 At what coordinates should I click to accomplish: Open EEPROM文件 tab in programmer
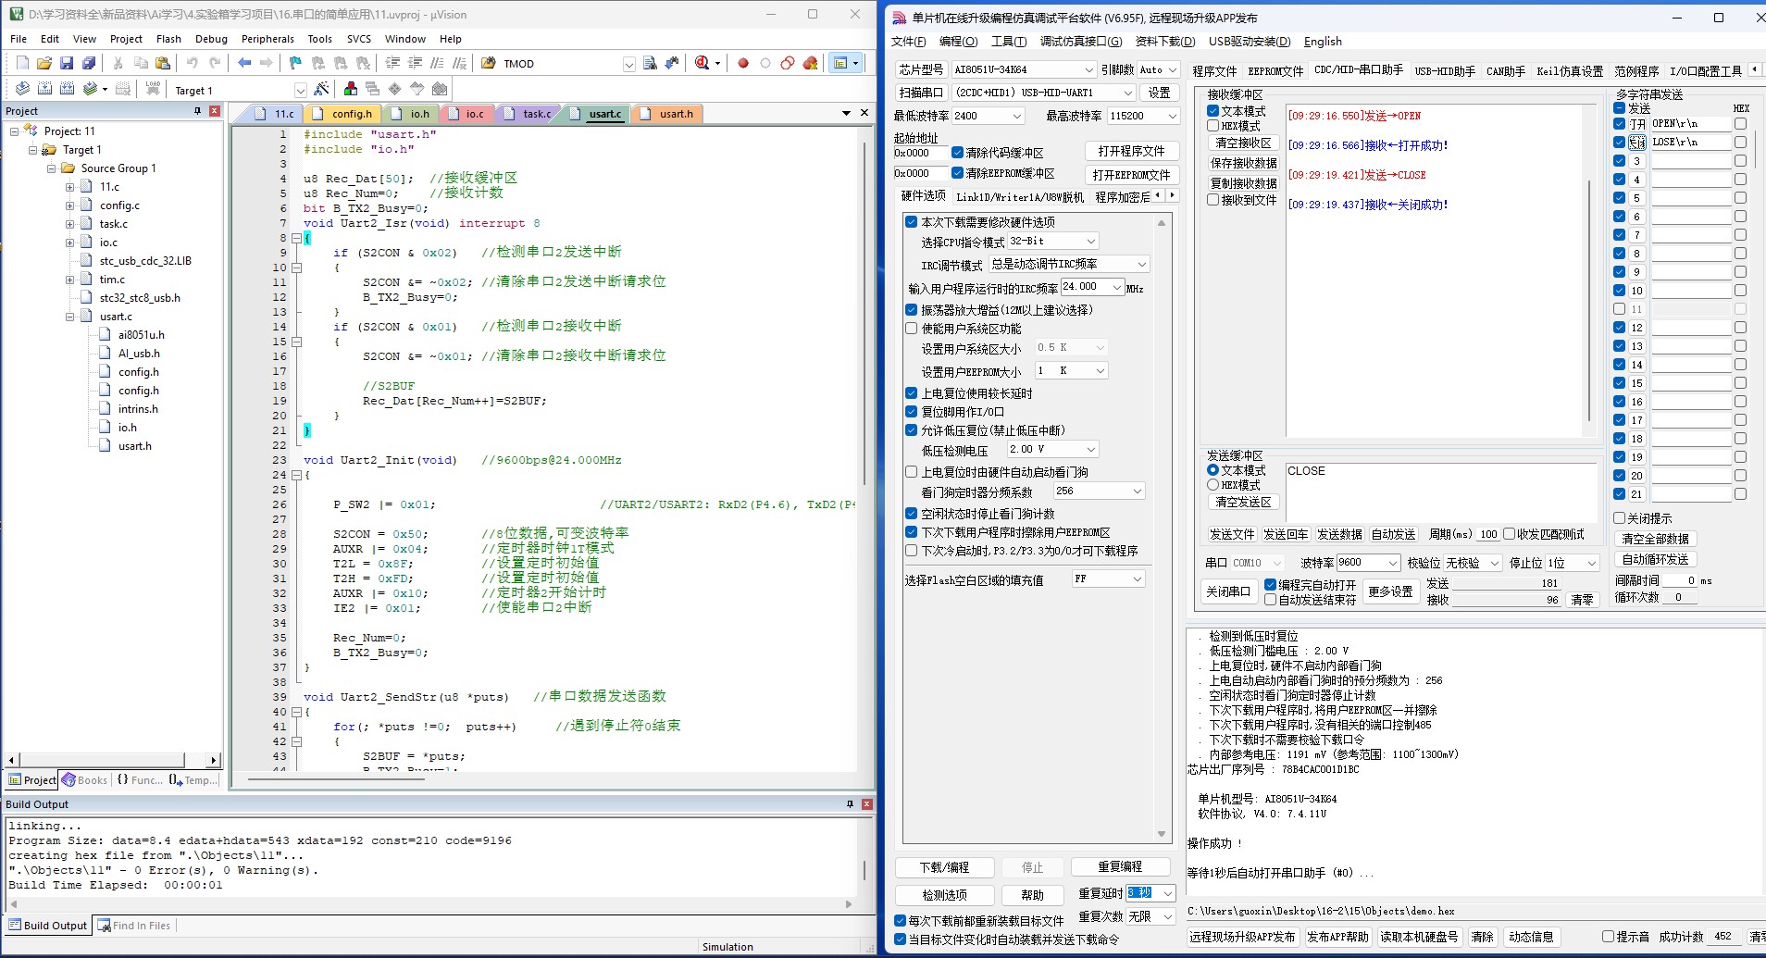tap(1275, 71)
